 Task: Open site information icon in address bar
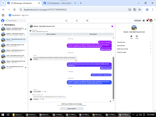click(21, 10)
